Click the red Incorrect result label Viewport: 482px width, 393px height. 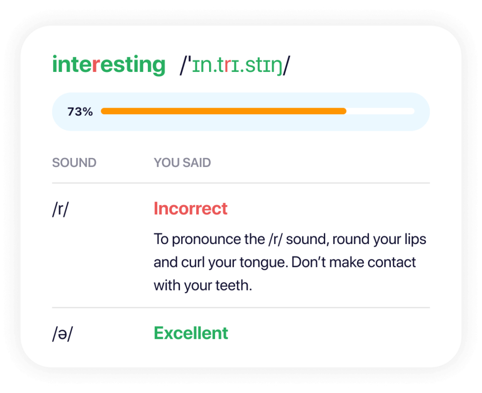[x=190, y=209]
